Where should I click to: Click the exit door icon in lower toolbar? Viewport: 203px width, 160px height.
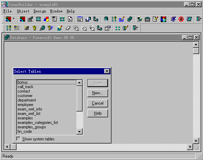tap(136, 28)
